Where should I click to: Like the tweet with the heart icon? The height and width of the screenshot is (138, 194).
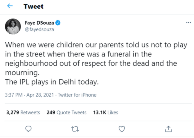click(122, 129)
